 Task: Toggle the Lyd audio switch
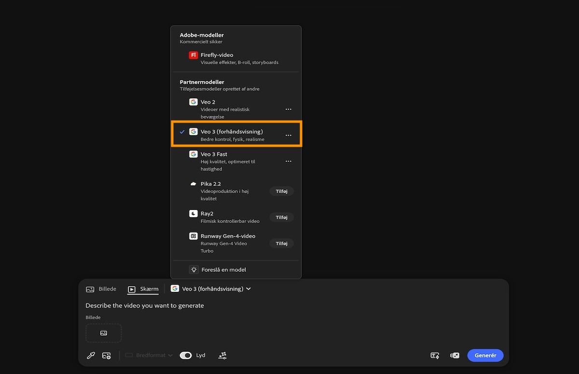(x=186, y=355)
